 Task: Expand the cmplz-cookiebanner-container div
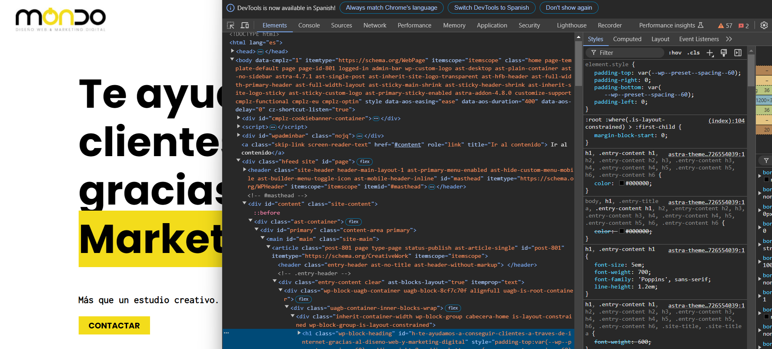tap(238, 118)
